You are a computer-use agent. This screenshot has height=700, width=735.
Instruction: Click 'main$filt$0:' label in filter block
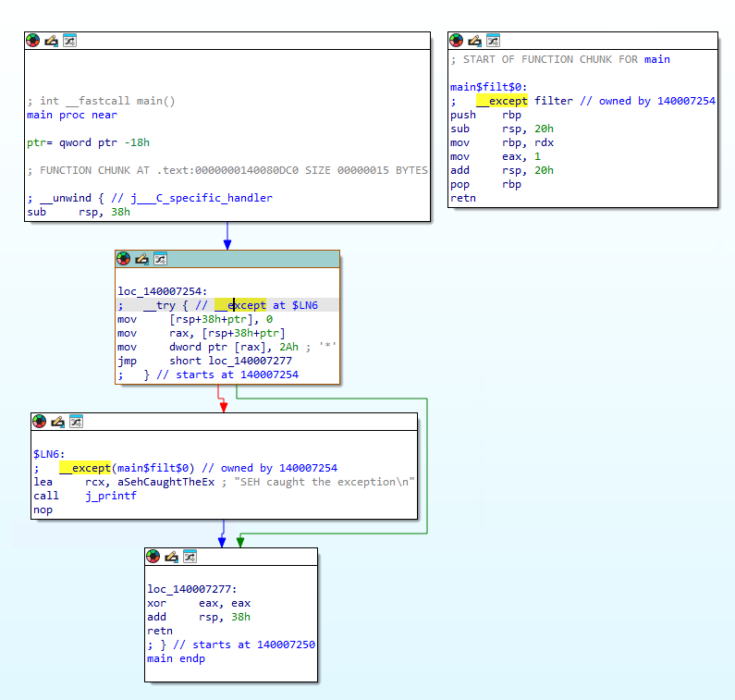[488, 87]
